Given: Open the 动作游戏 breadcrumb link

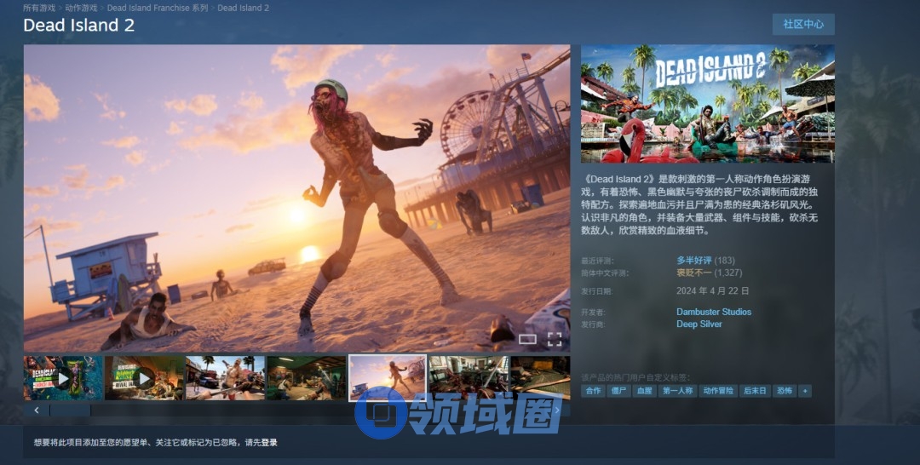Looking at the screenshot, I should [x=82, y=8].
